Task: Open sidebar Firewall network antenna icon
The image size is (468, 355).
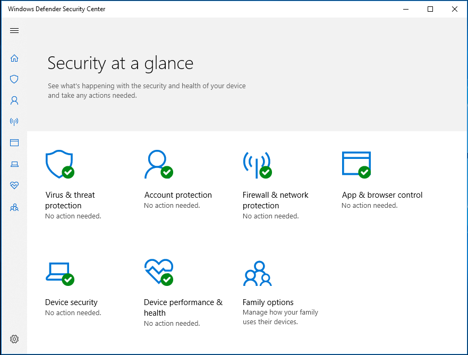Action: [14, 122]
